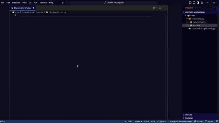The height and width of the screenshot is (123, 219).
Task: Click the SubscribeTo MyChannel.jpg image icon
Action: [x=190, y=29]
